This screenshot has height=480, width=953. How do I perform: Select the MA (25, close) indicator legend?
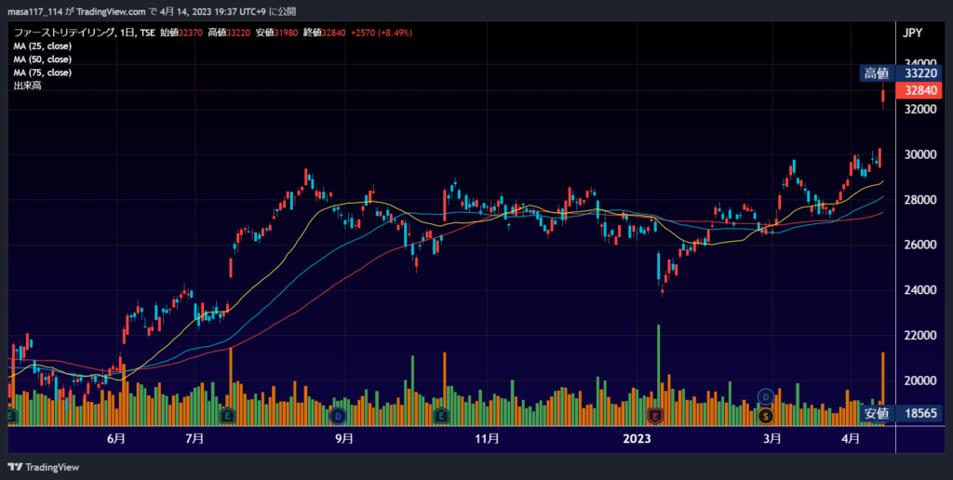[x=43, y=47]
